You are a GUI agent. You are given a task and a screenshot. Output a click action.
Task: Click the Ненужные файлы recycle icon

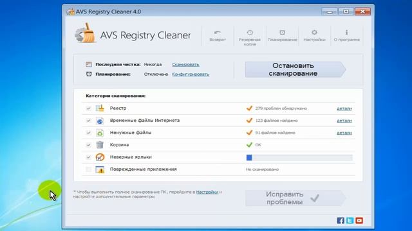(100, 133)
